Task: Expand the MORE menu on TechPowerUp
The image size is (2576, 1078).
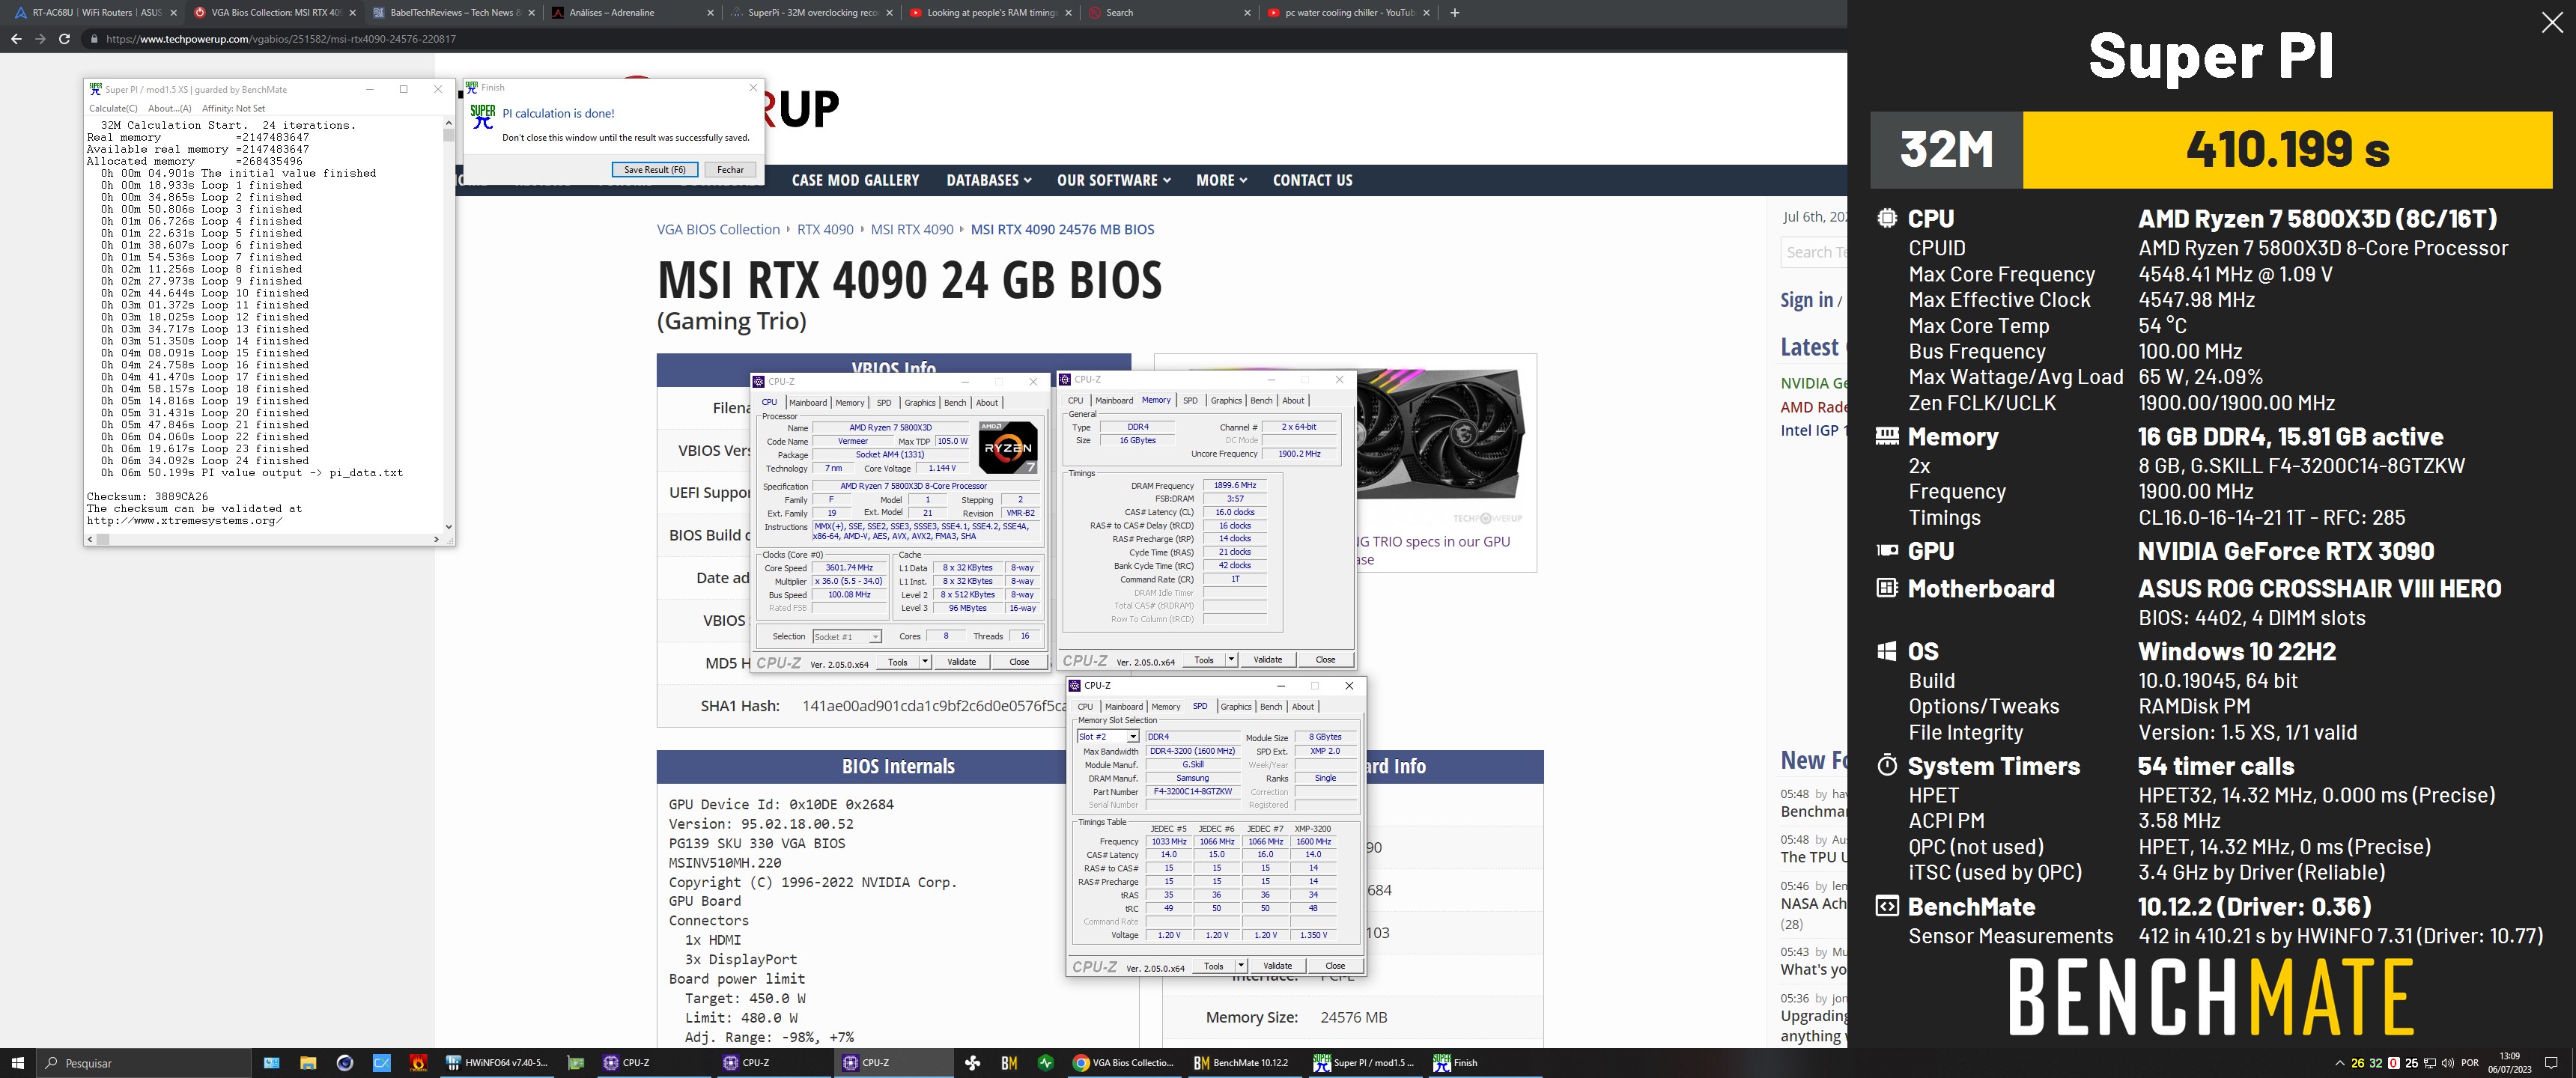Action: point(1221,180)
